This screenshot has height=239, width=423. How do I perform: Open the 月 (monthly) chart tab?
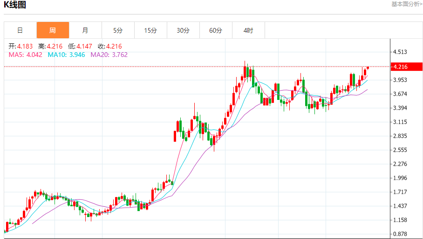(x=85, y=30)
